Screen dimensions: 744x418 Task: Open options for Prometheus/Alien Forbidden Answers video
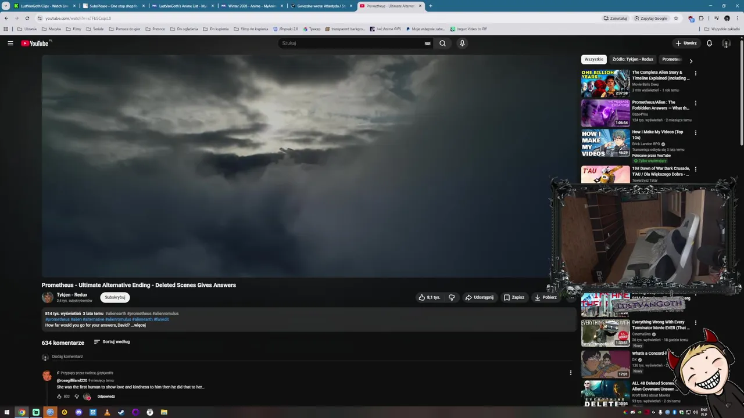[695, 103]
